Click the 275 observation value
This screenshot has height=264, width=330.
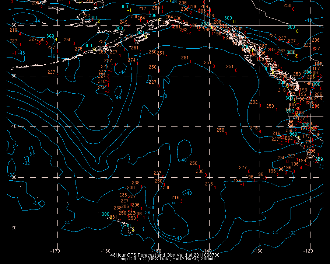(x=78, y=49)
